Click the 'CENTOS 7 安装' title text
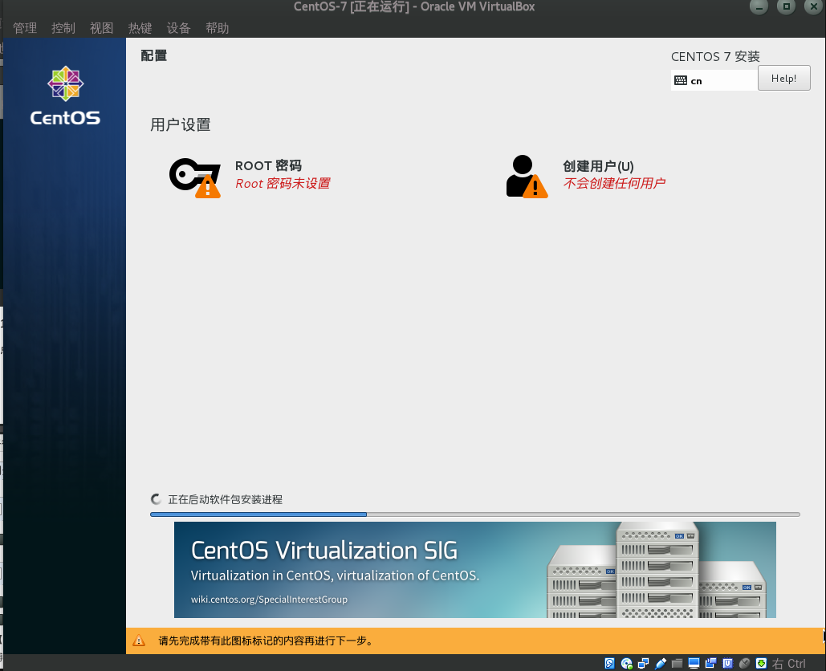The height and width of the screenshot is (671, 826). pyautogui.click(x=715, y=56)
